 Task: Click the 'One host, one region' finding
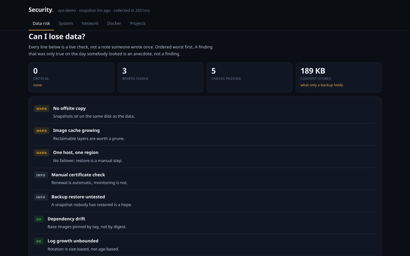point(205,156)
